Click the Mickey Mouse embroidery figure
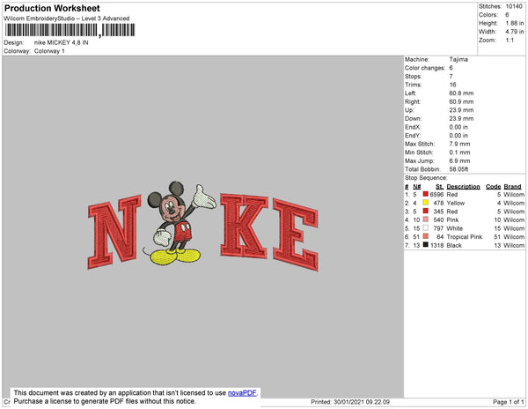 click(x=180, y=223)
